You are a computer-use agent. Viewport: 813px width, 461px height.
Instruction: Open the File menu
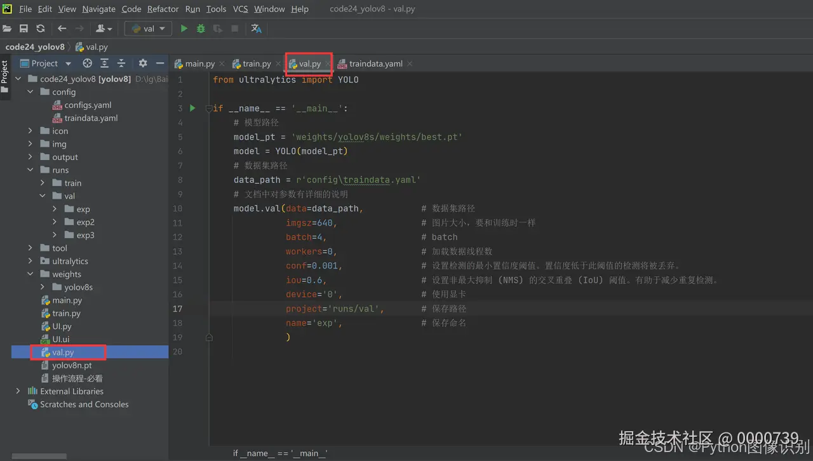click(x=25, y=9)
